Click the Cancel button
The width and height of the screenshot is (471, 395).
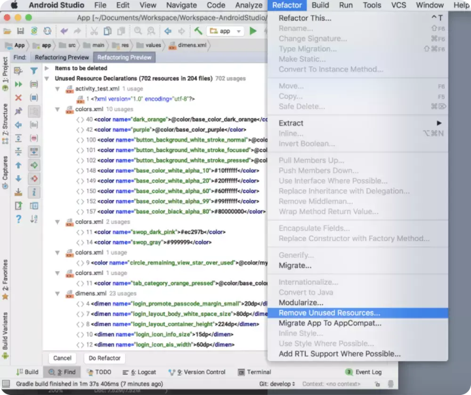62,358
